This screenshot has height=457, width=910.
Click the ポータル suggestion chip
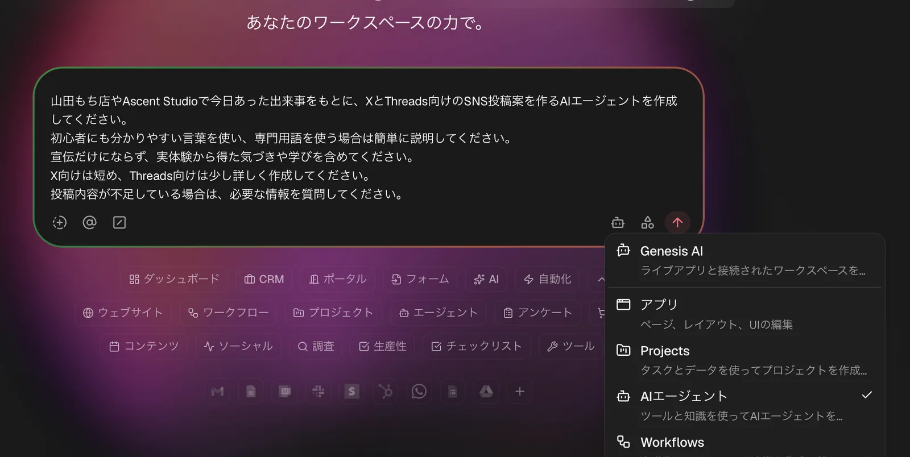coord(337,279)
